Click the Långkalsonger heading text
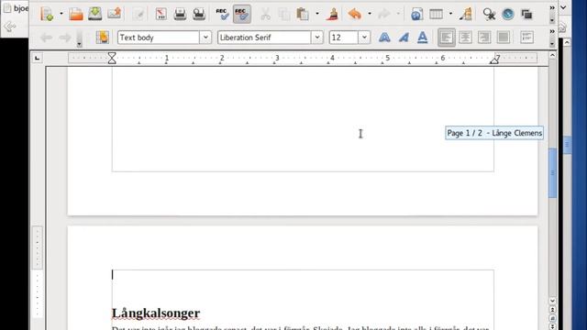Viewport: 587px width, 330px height. (156, 313)
